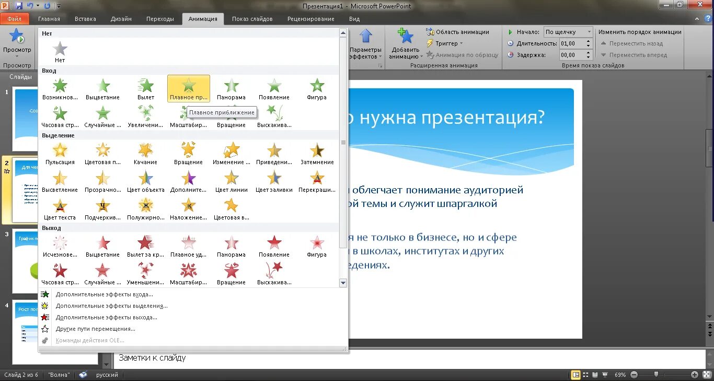Pick the green Появление entrance effect
The width and height of the screenshot is (714, 381).
(274, 89)
